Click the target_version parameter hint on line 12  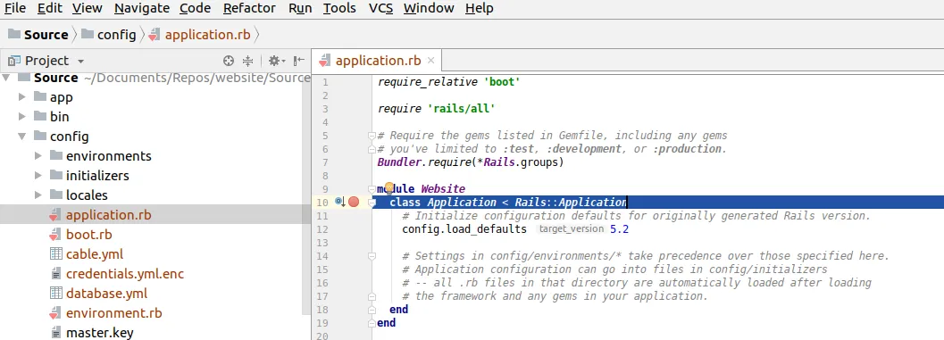pos(571,229)
